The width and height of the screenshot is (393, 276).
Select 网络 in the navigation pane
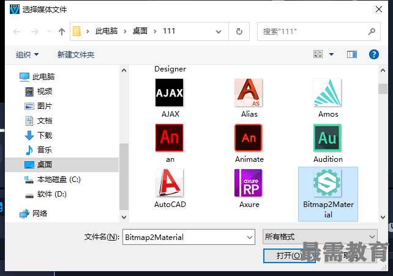point(33,214)
